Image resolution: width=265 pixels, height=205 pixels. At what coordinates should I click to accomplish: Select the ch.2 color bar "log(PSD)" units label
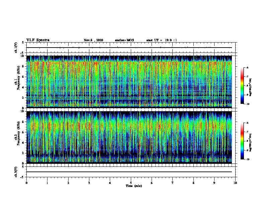coord(250,142)
